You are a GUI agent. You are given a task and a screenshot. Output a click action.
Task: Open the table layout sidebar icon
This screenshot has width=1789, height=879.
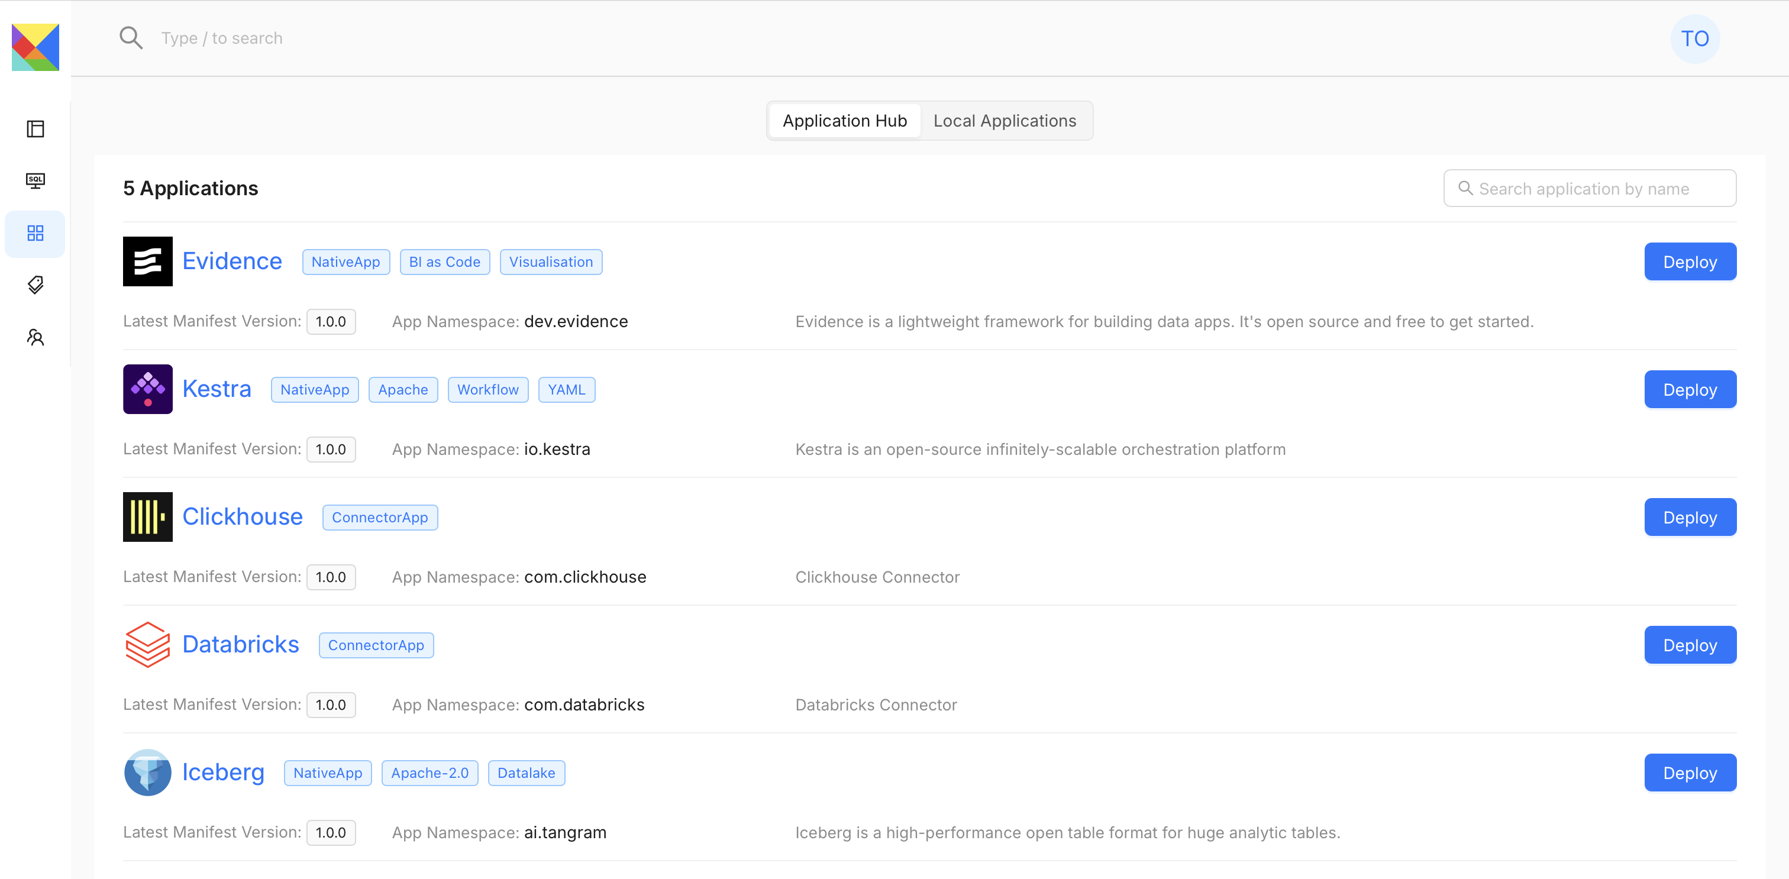[x=35, y=128]
